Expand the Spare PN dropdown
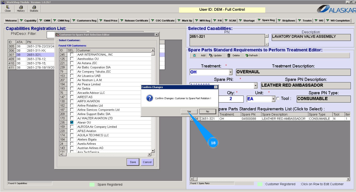356x192 pixels. pos(256,86)
